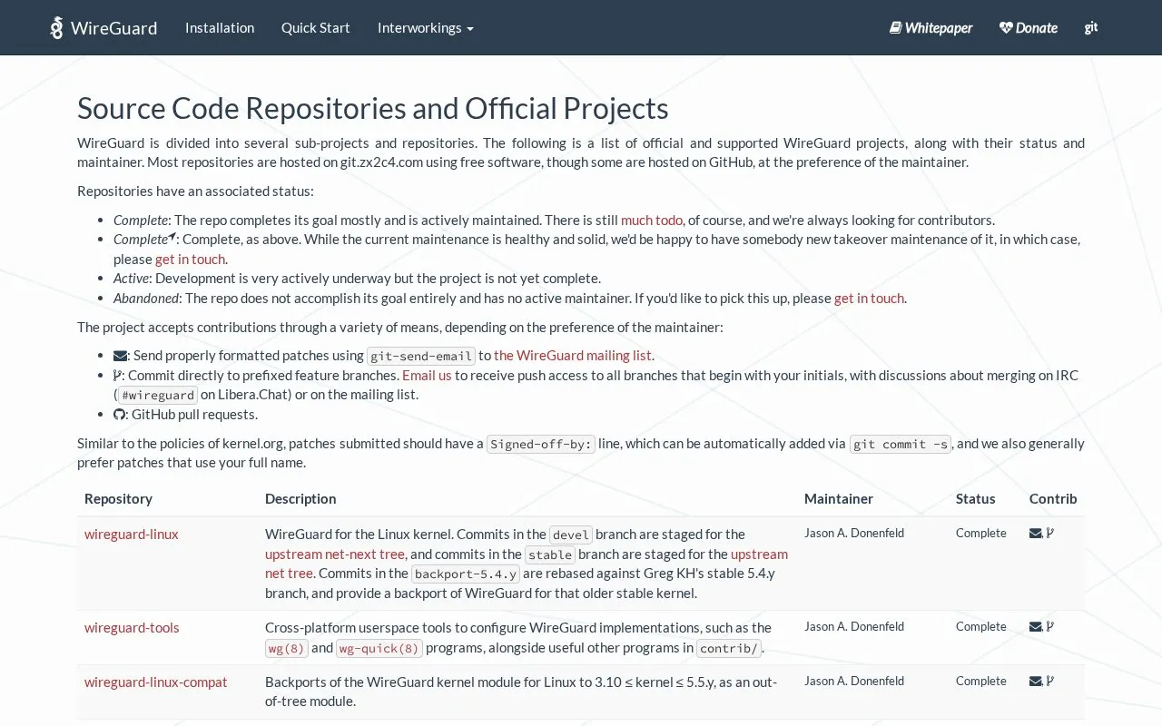Click the 'Email us' link
The width and height of the screenshot is (1162, 726).
[x=427, y=376]
